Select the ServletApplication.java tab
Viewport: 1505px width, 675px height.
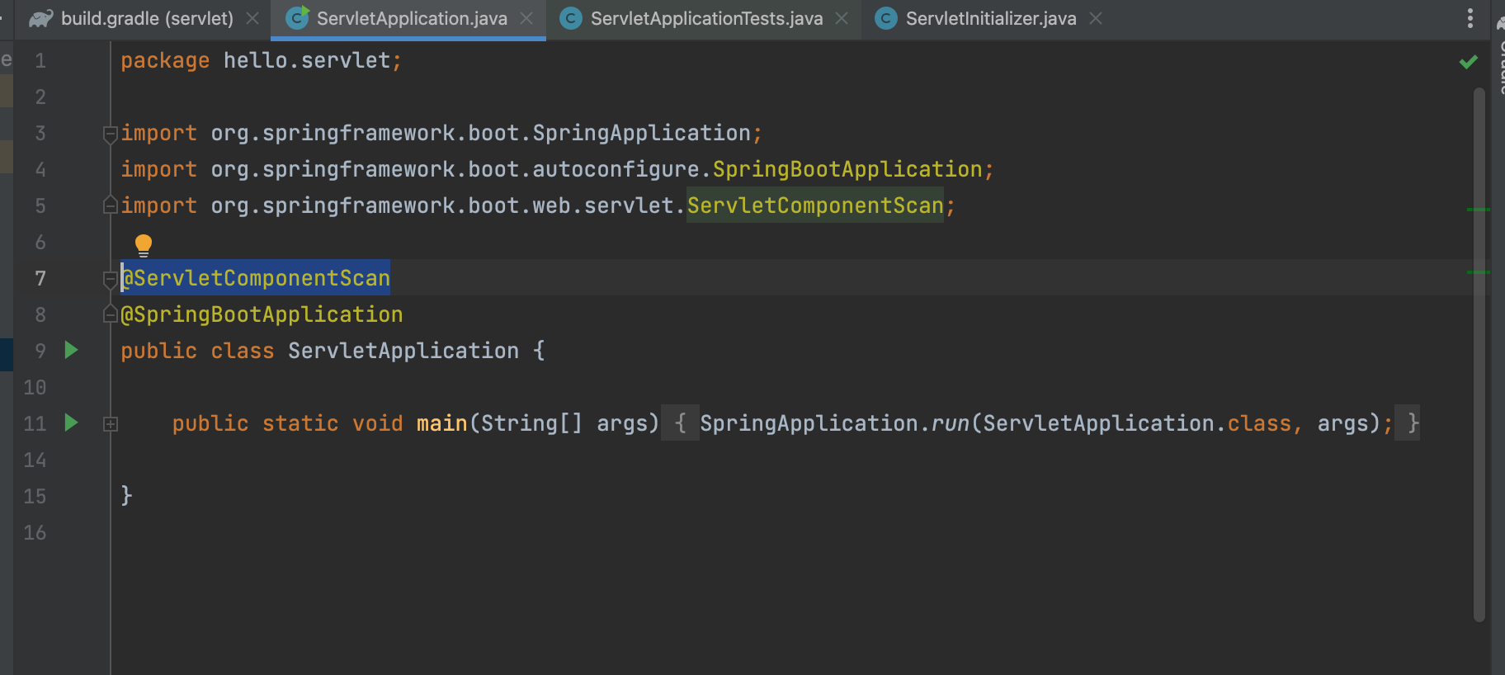(x=410, y=18)
